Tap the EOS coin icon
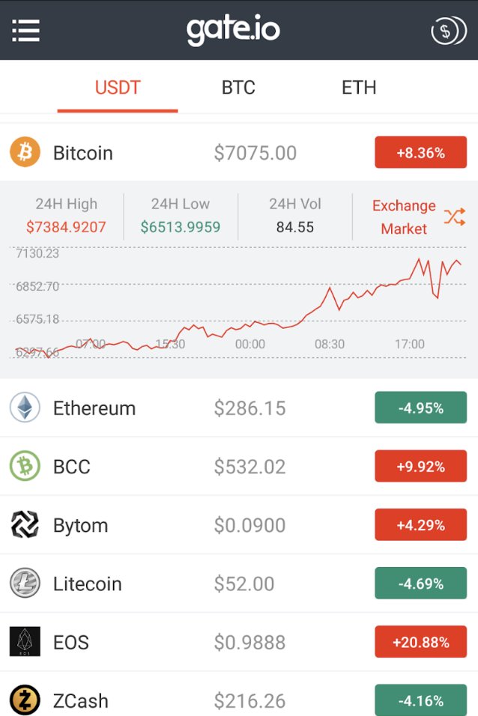 point(25,642)
